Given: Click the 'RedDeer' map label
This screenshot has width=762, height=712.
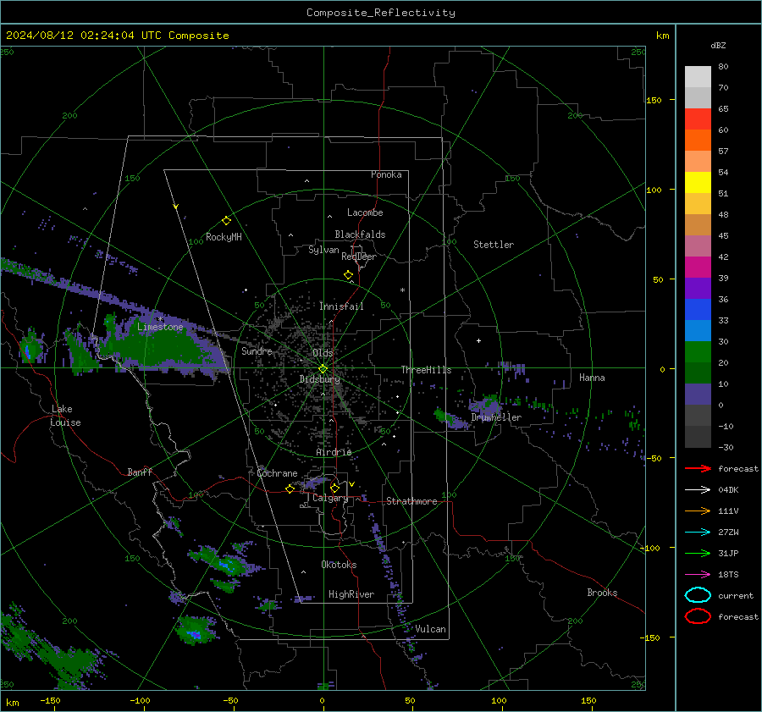Looking at the screenshot, I should point(359,257).
